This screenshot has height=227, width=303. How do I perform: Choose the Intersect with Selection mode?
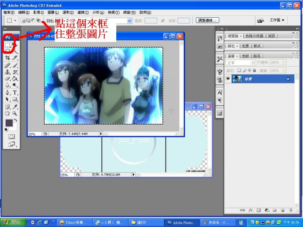point(38,20)
